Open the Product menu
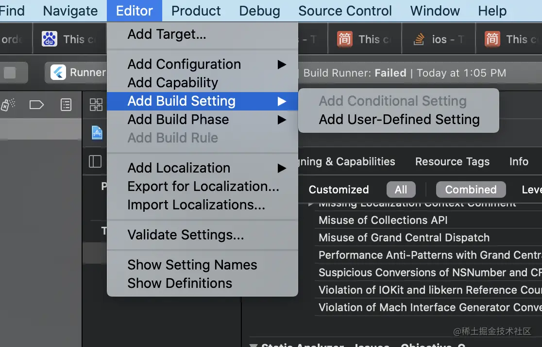The height and width of the screenshot is (347, 542). [x=196, y=11]
